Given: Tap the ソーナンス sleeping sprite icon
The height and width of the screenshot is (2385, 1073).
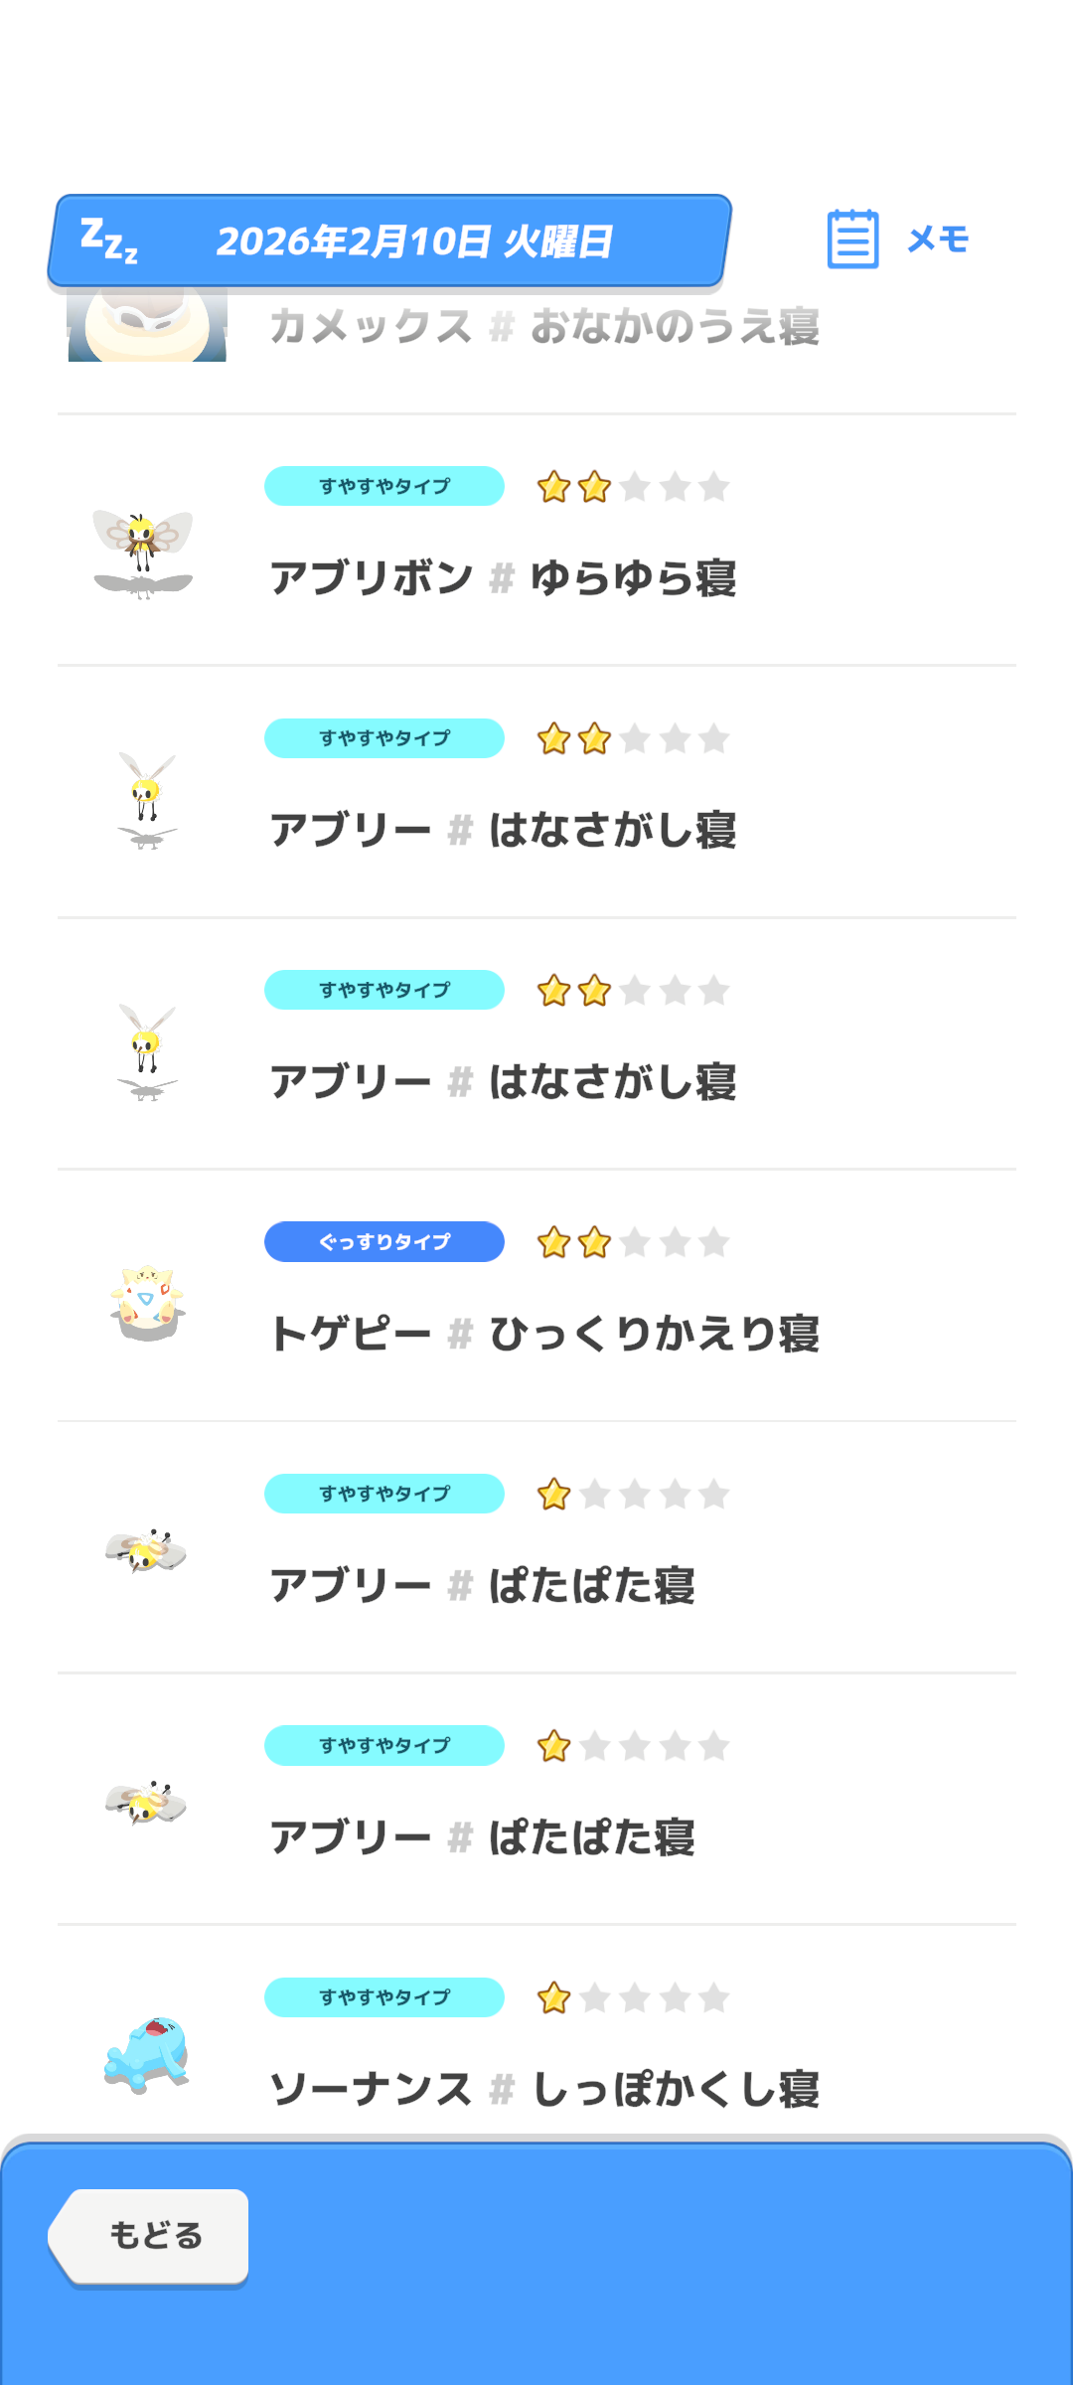Looking at the screenshot, I should coord(147,2055).
